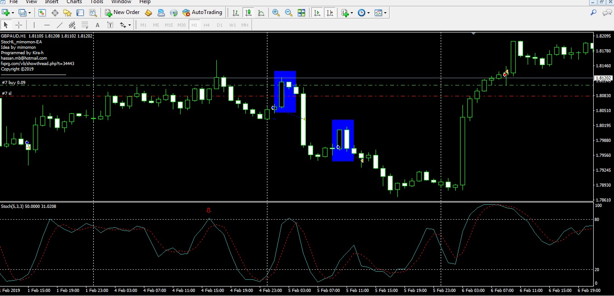614x296 pixels.
Task: Open the indicators list dropdown
Action: click(352, 13)
